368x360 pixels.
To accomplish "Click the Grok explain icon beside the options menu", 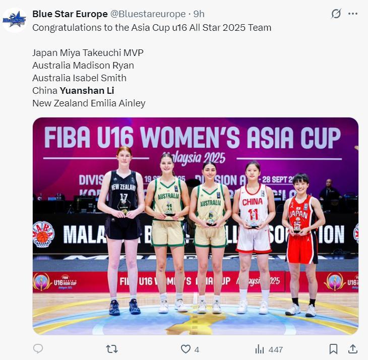I will (336, 14).
